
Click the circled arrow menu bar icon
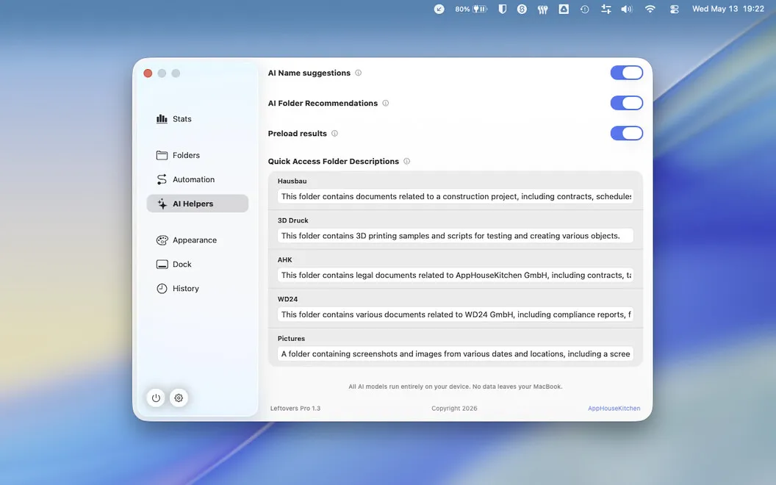[x=439, y=9]
